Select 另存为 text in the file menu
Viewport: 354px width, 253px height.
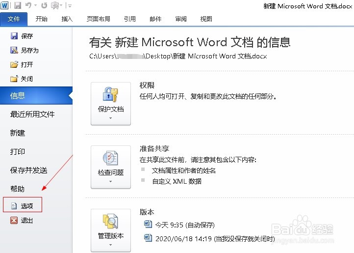(30, 50)
